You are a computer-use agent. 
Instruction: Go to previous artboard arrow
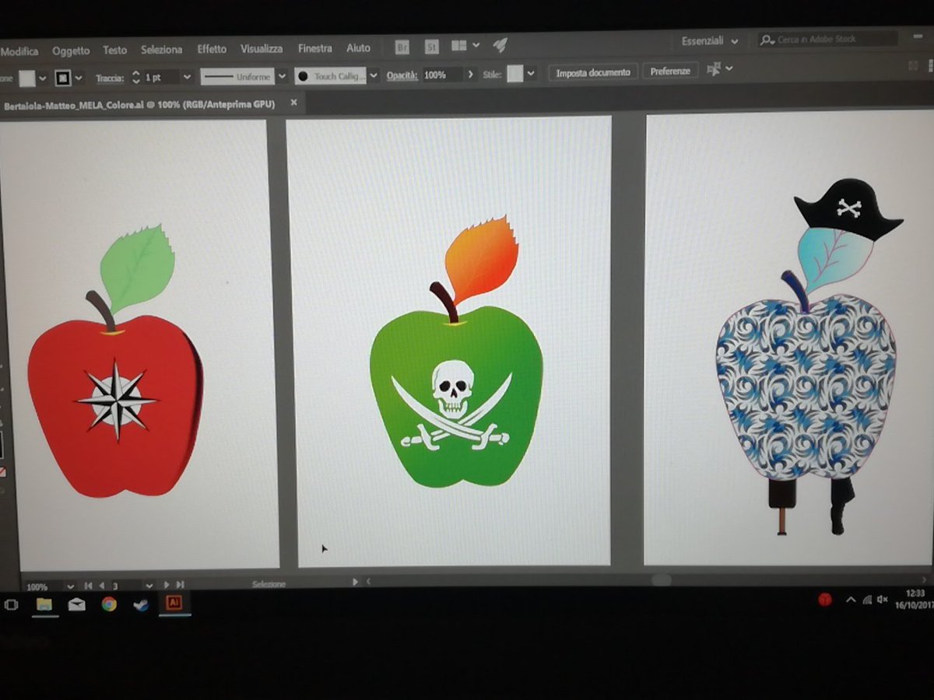point(102,585)
